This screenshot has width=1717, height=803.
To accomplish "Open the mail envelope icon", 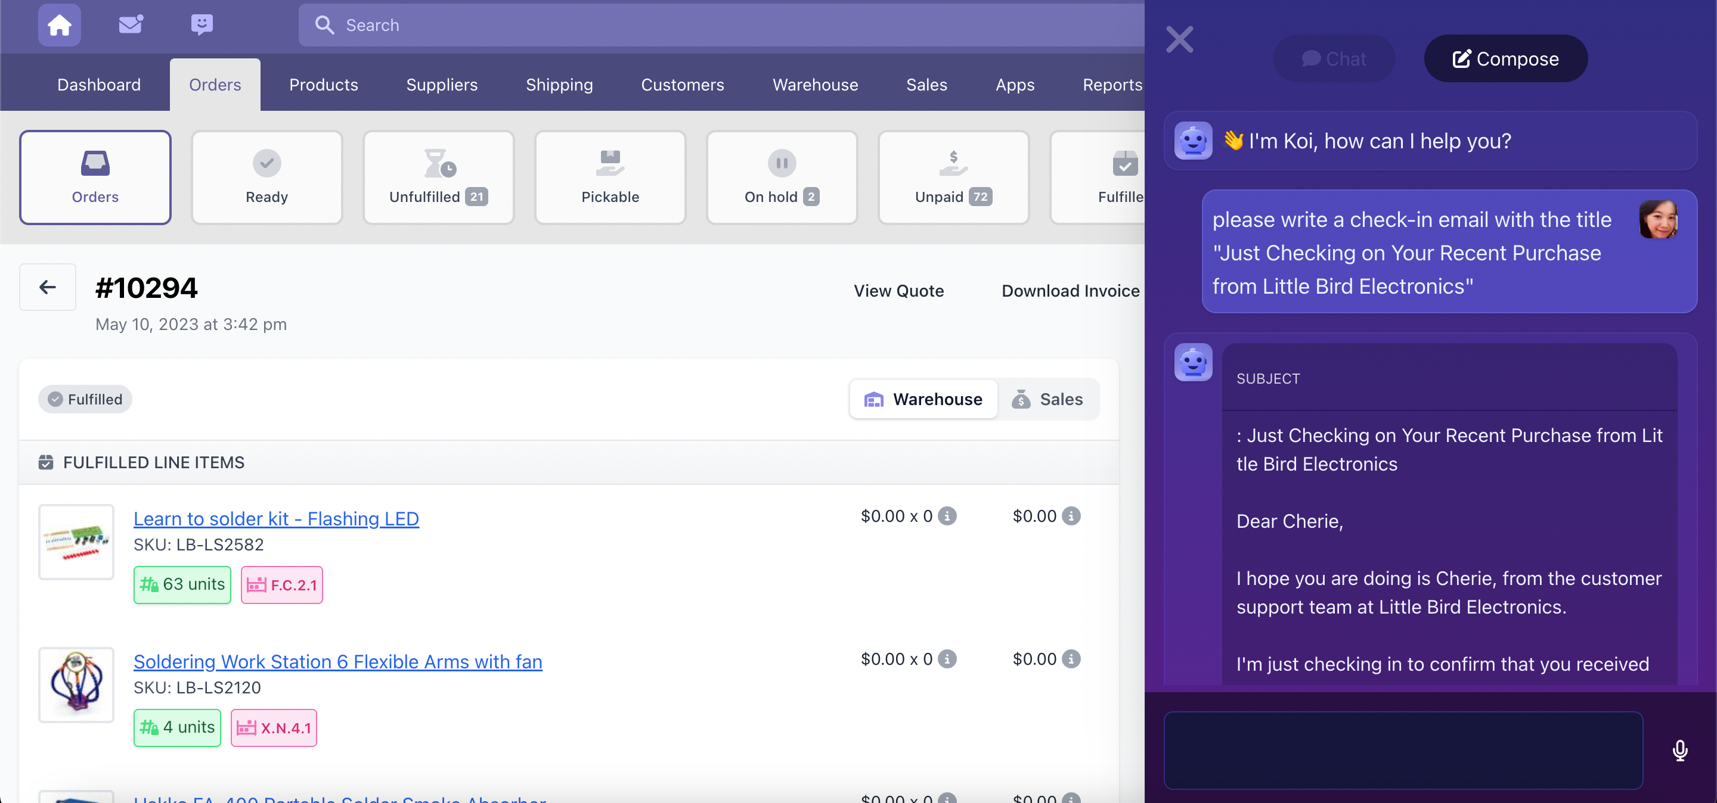I will (x=131, y=24).
